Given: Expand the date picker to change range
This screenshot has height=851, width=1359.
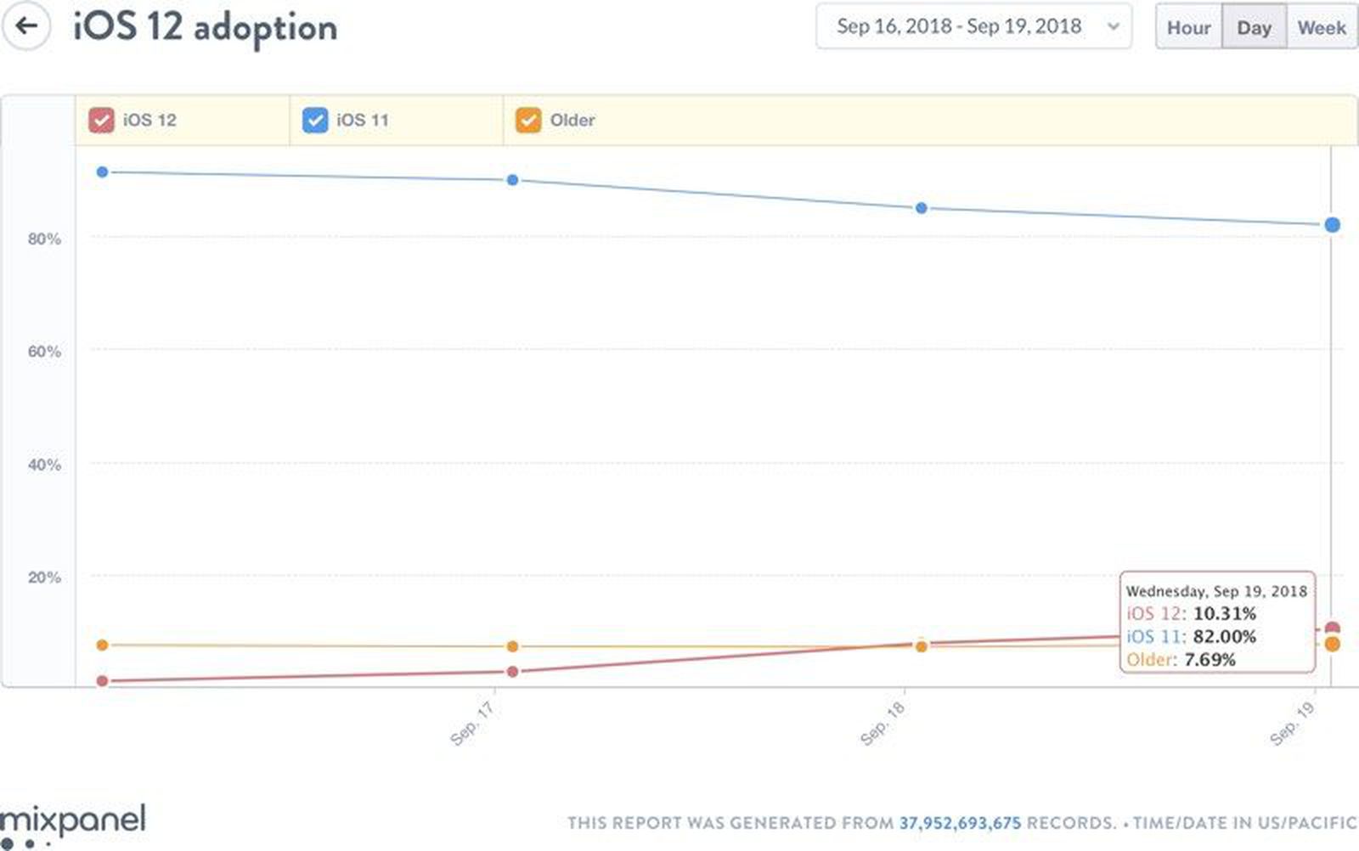Looking at the screenshot, I should point(973,26).
